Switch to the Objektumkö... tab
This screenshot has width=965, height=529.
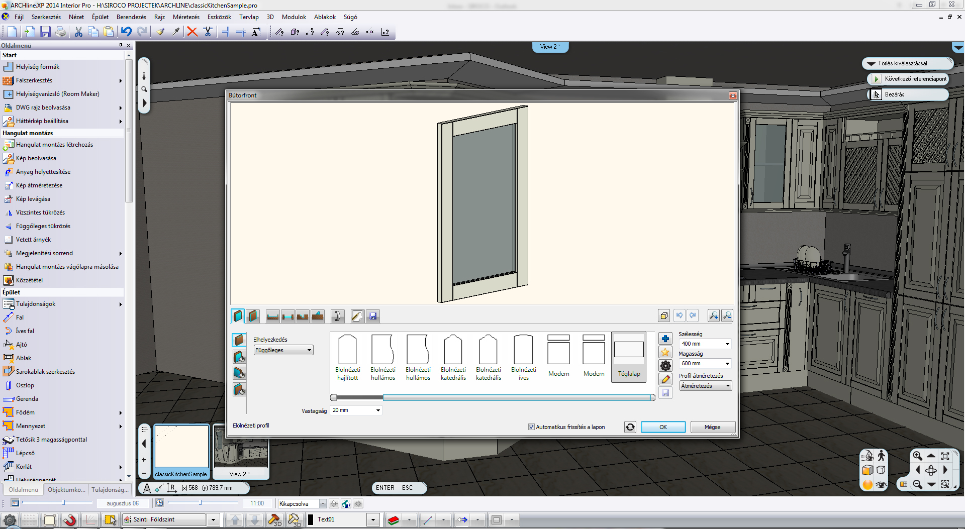[66, 490]
